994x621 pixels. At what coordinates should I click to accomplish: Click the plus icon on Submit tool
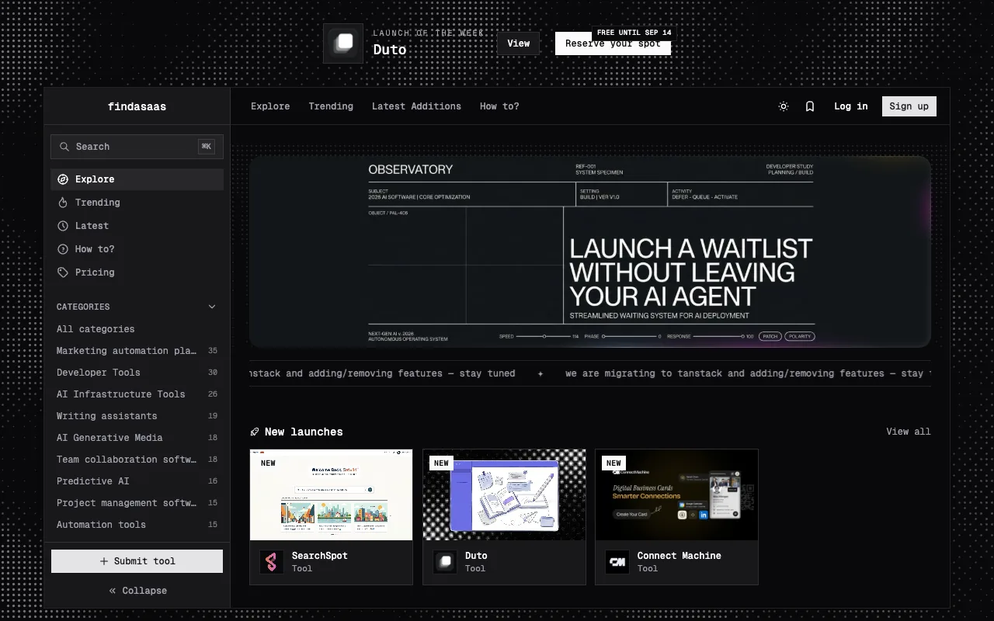coord(104,561)
